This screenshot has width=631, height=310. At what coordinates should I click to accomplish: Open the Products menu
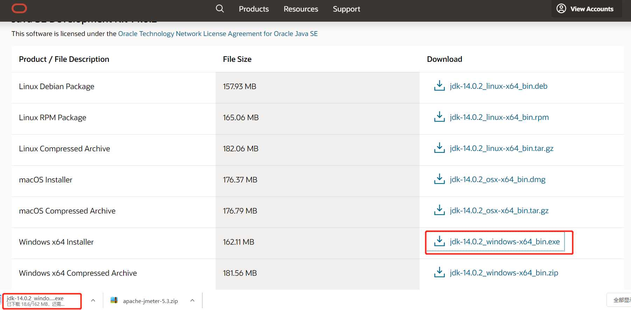(254, 9)
